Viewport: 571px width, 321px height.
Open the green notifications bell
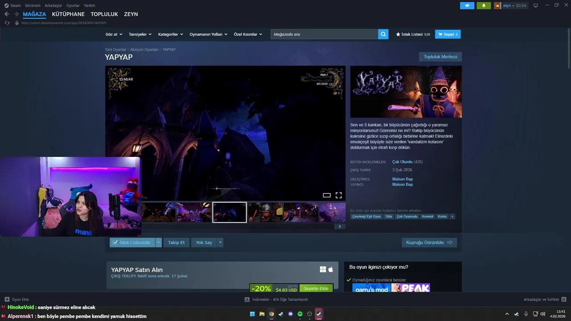(x=484, y=5)
